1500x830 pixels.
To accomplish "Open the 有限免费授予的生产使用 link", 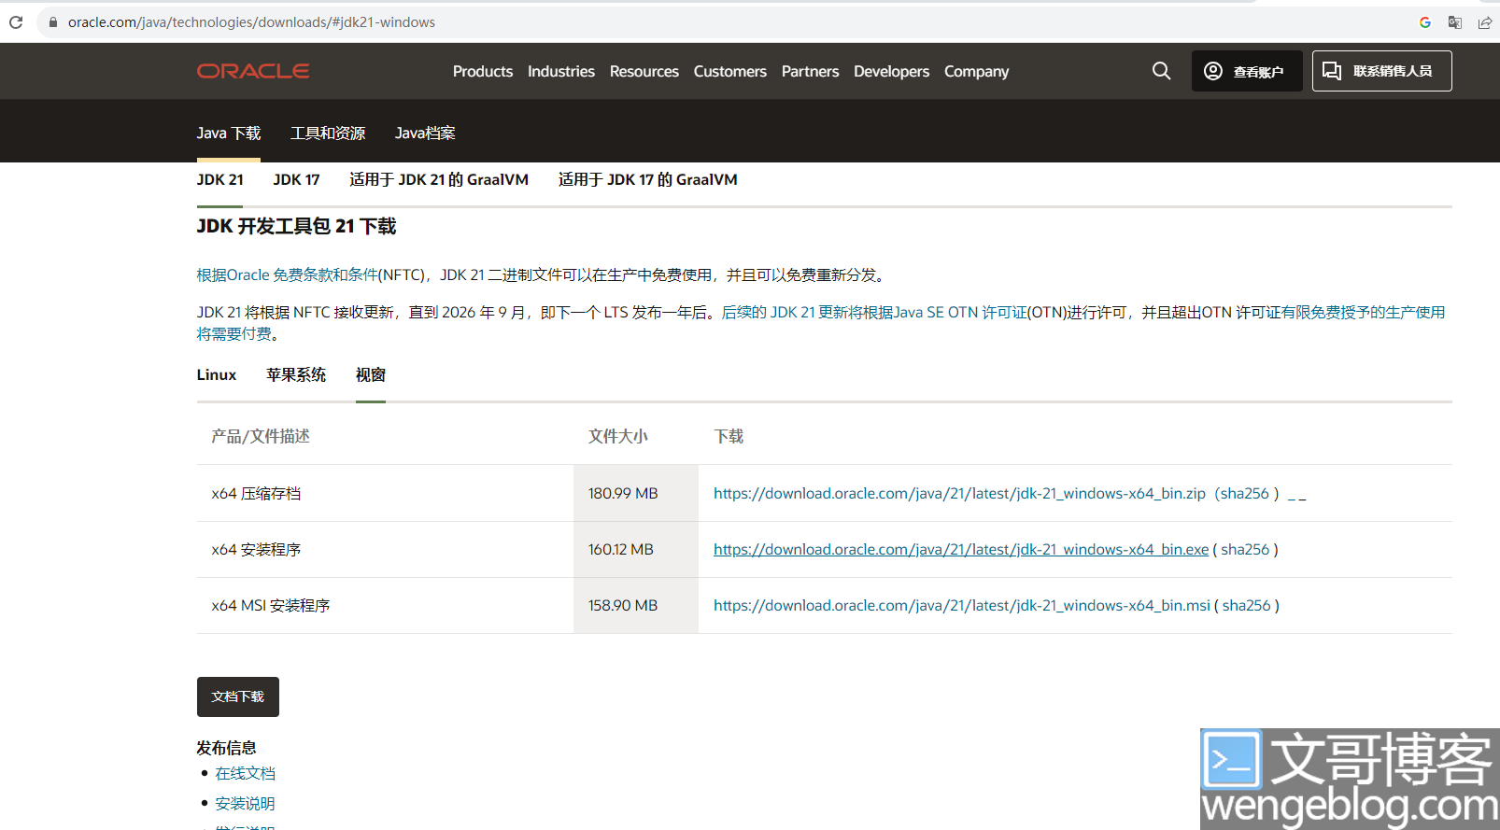I will [x=1363, y=313].
